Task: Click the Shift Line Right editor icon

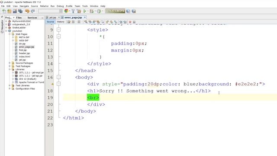Action: 125,22
